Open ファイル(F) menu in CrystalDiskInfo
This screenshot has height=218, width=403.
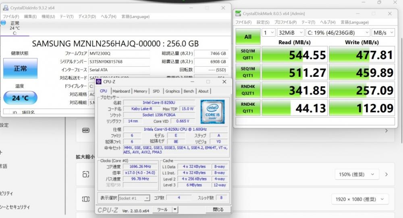coord(11,16)
